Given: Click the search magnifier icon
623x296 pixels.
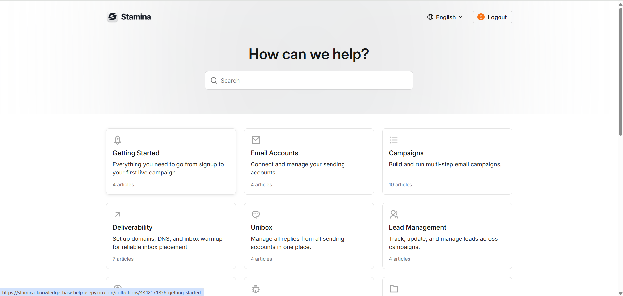Looking at the screenshot, I should click(214, 81).
